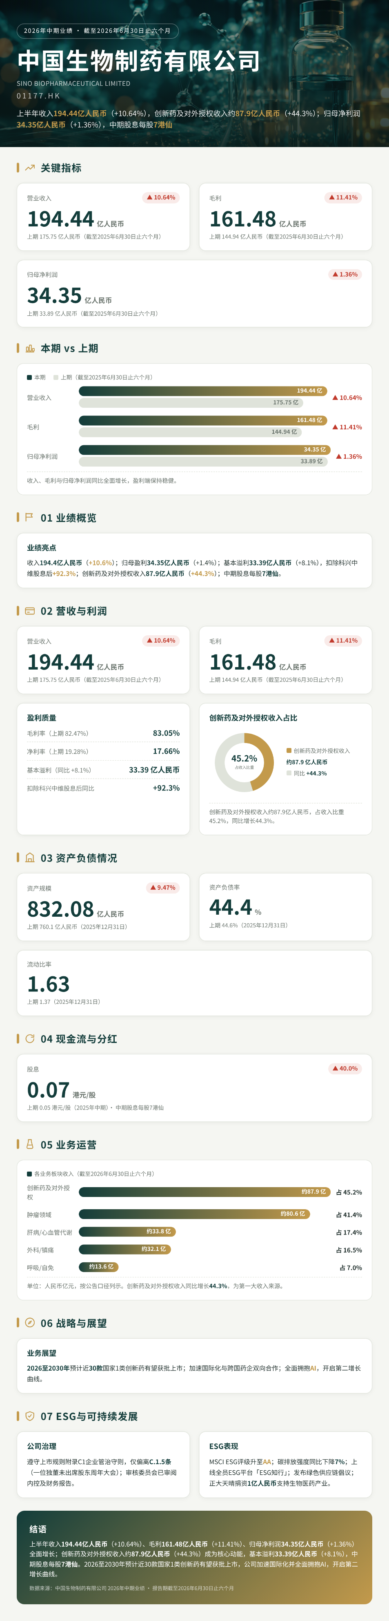Screen dimensions: 389x1621
Task: Click the 公司治理 card heading
Action: [42, 1446]
